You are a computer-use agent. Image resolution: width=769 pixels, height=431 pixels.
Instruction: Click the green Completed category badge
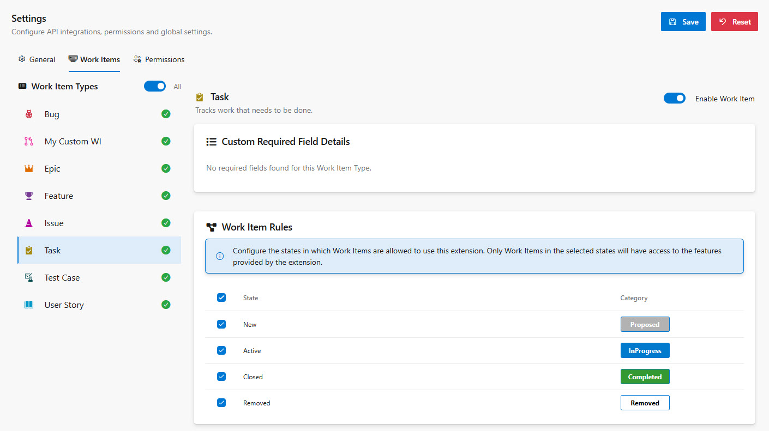point(645,377)
